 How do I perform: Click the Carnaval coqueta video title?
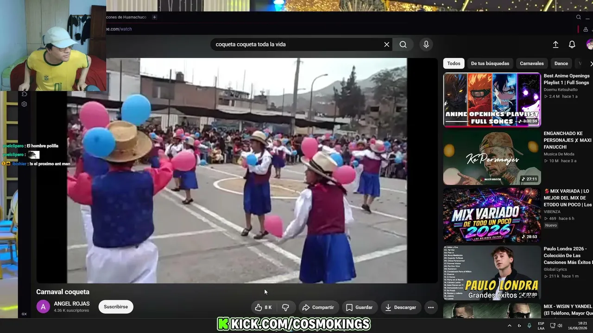click(x=63, y=292)
